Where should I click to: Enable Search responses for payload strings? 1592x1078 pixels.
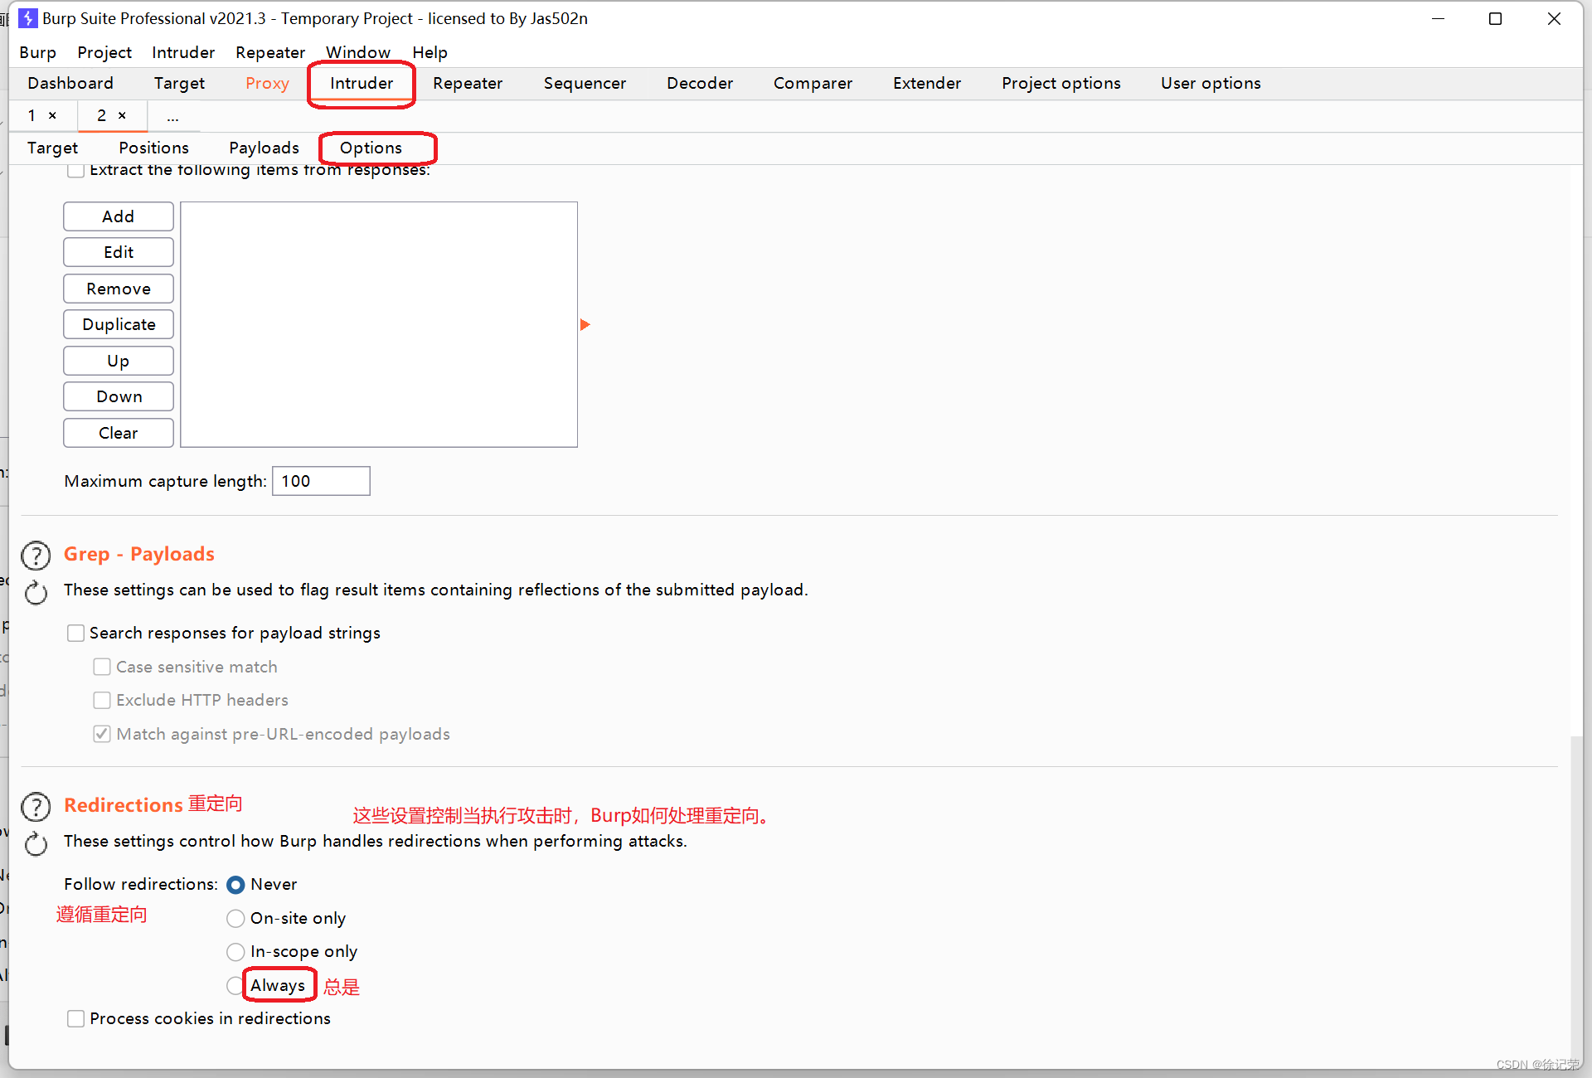(75, 633)
